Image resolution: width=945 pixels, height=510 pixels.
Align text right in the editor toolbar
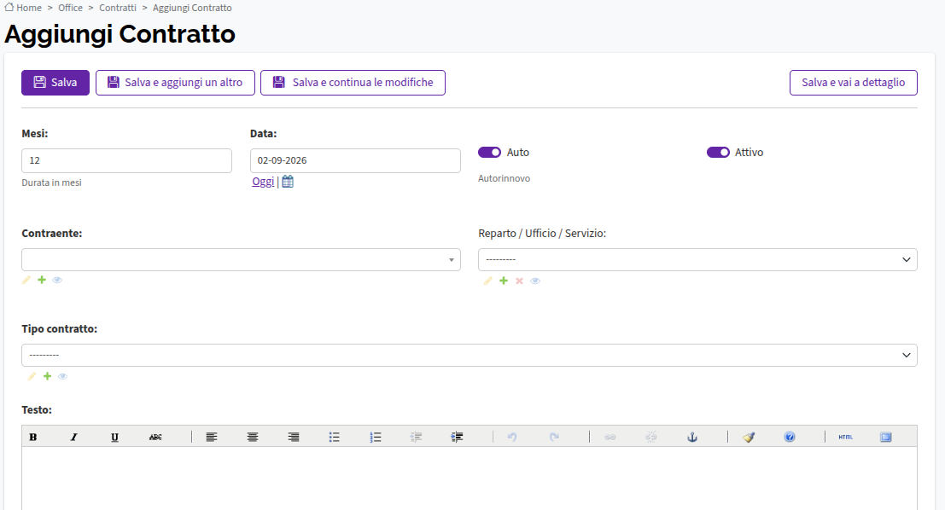tap(294, 438)
